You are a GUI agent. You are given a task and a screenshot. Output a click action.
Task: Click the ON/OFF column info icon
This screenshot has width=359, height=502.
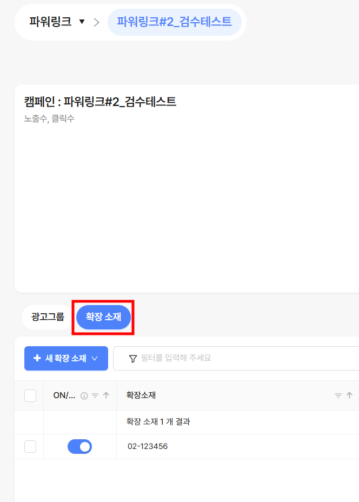tap(84, 396)
